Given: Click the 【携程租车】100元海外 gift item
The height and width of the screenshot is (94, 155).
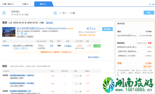Looking at the screenshot, I should (x=127, y=56).
